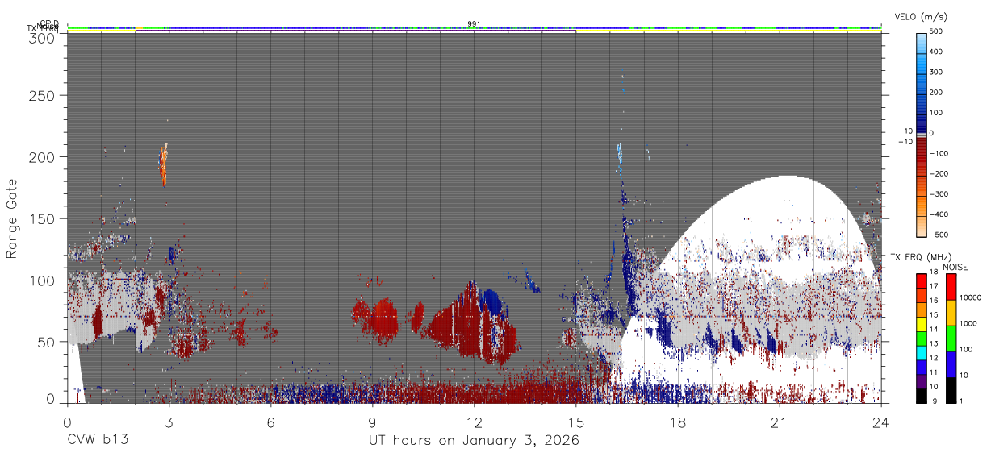Click the amber 1000-10000 NOISE swatch

coord(950,313)
